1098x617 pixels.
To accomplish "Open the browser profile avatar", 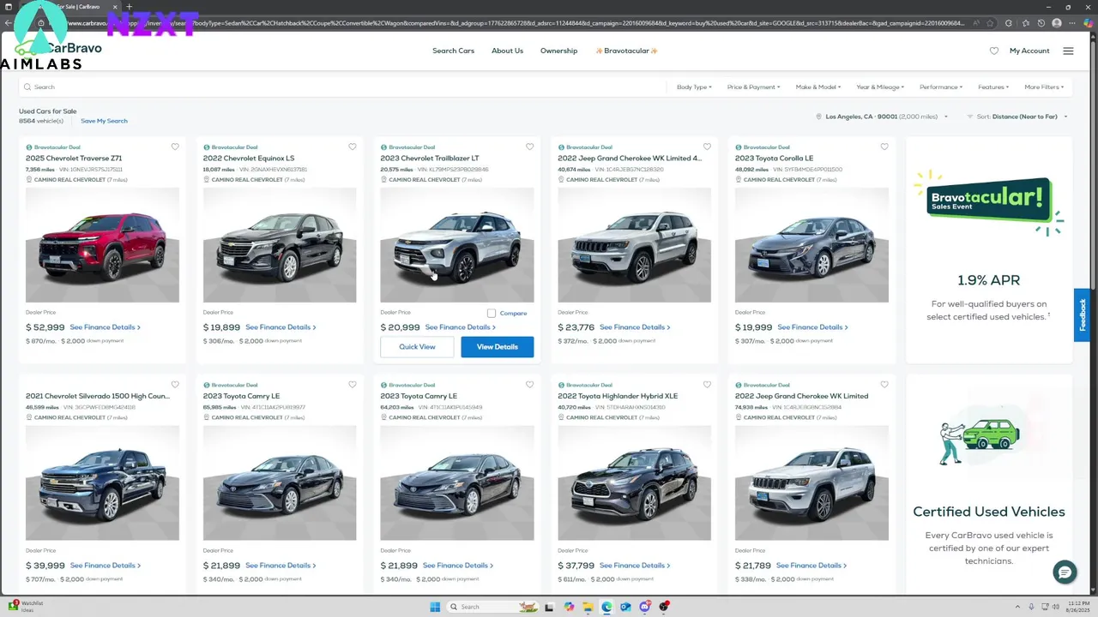I will point(1057,23).
